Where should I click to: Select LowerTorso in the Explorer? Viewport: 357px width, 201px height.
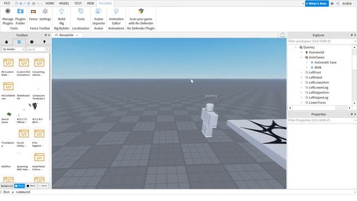[317, 103]
